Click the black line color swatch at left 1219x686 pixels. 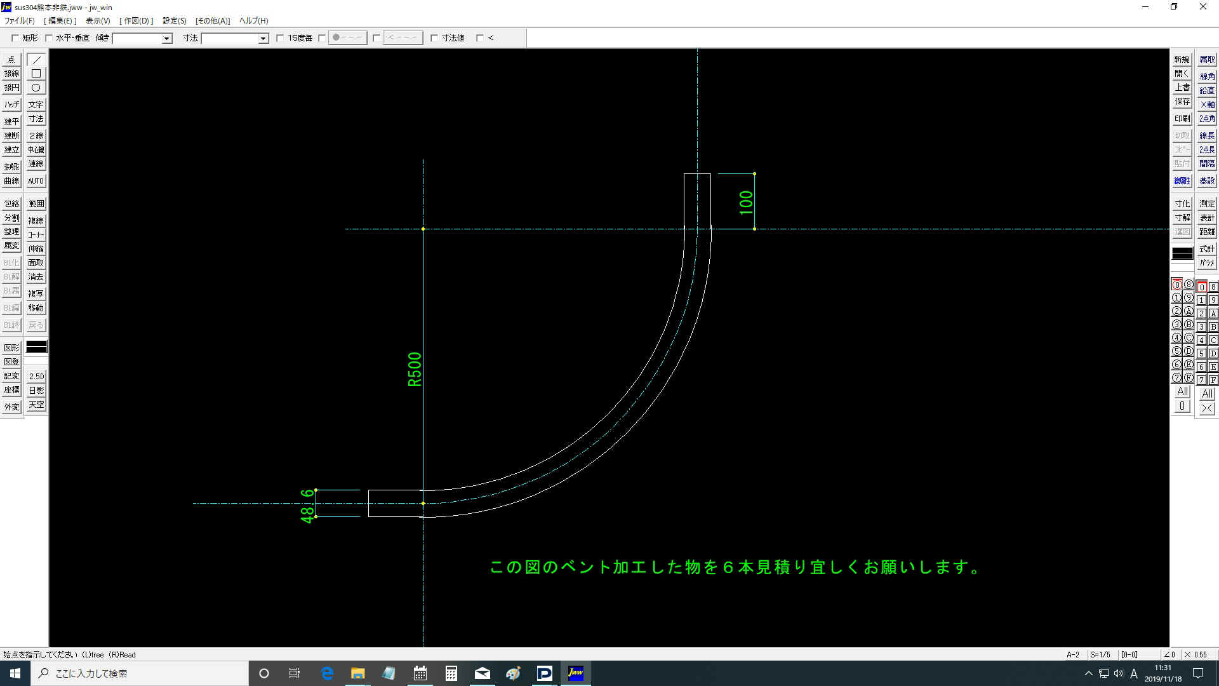tap(36, 347)
